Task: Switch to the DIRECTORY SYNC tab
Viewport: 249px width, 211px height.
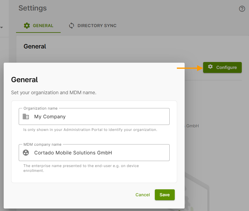Action: [93, 26]
